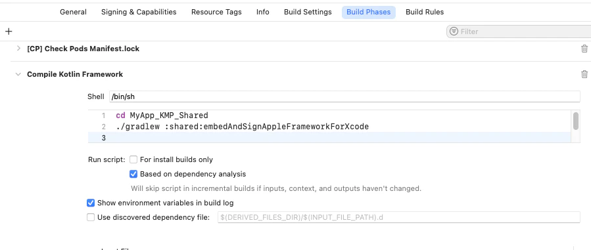Screen dimensions: 591x250
Task: Add a new build phase with plus icon
Action: pyautogui.click(x=9, y=31)
